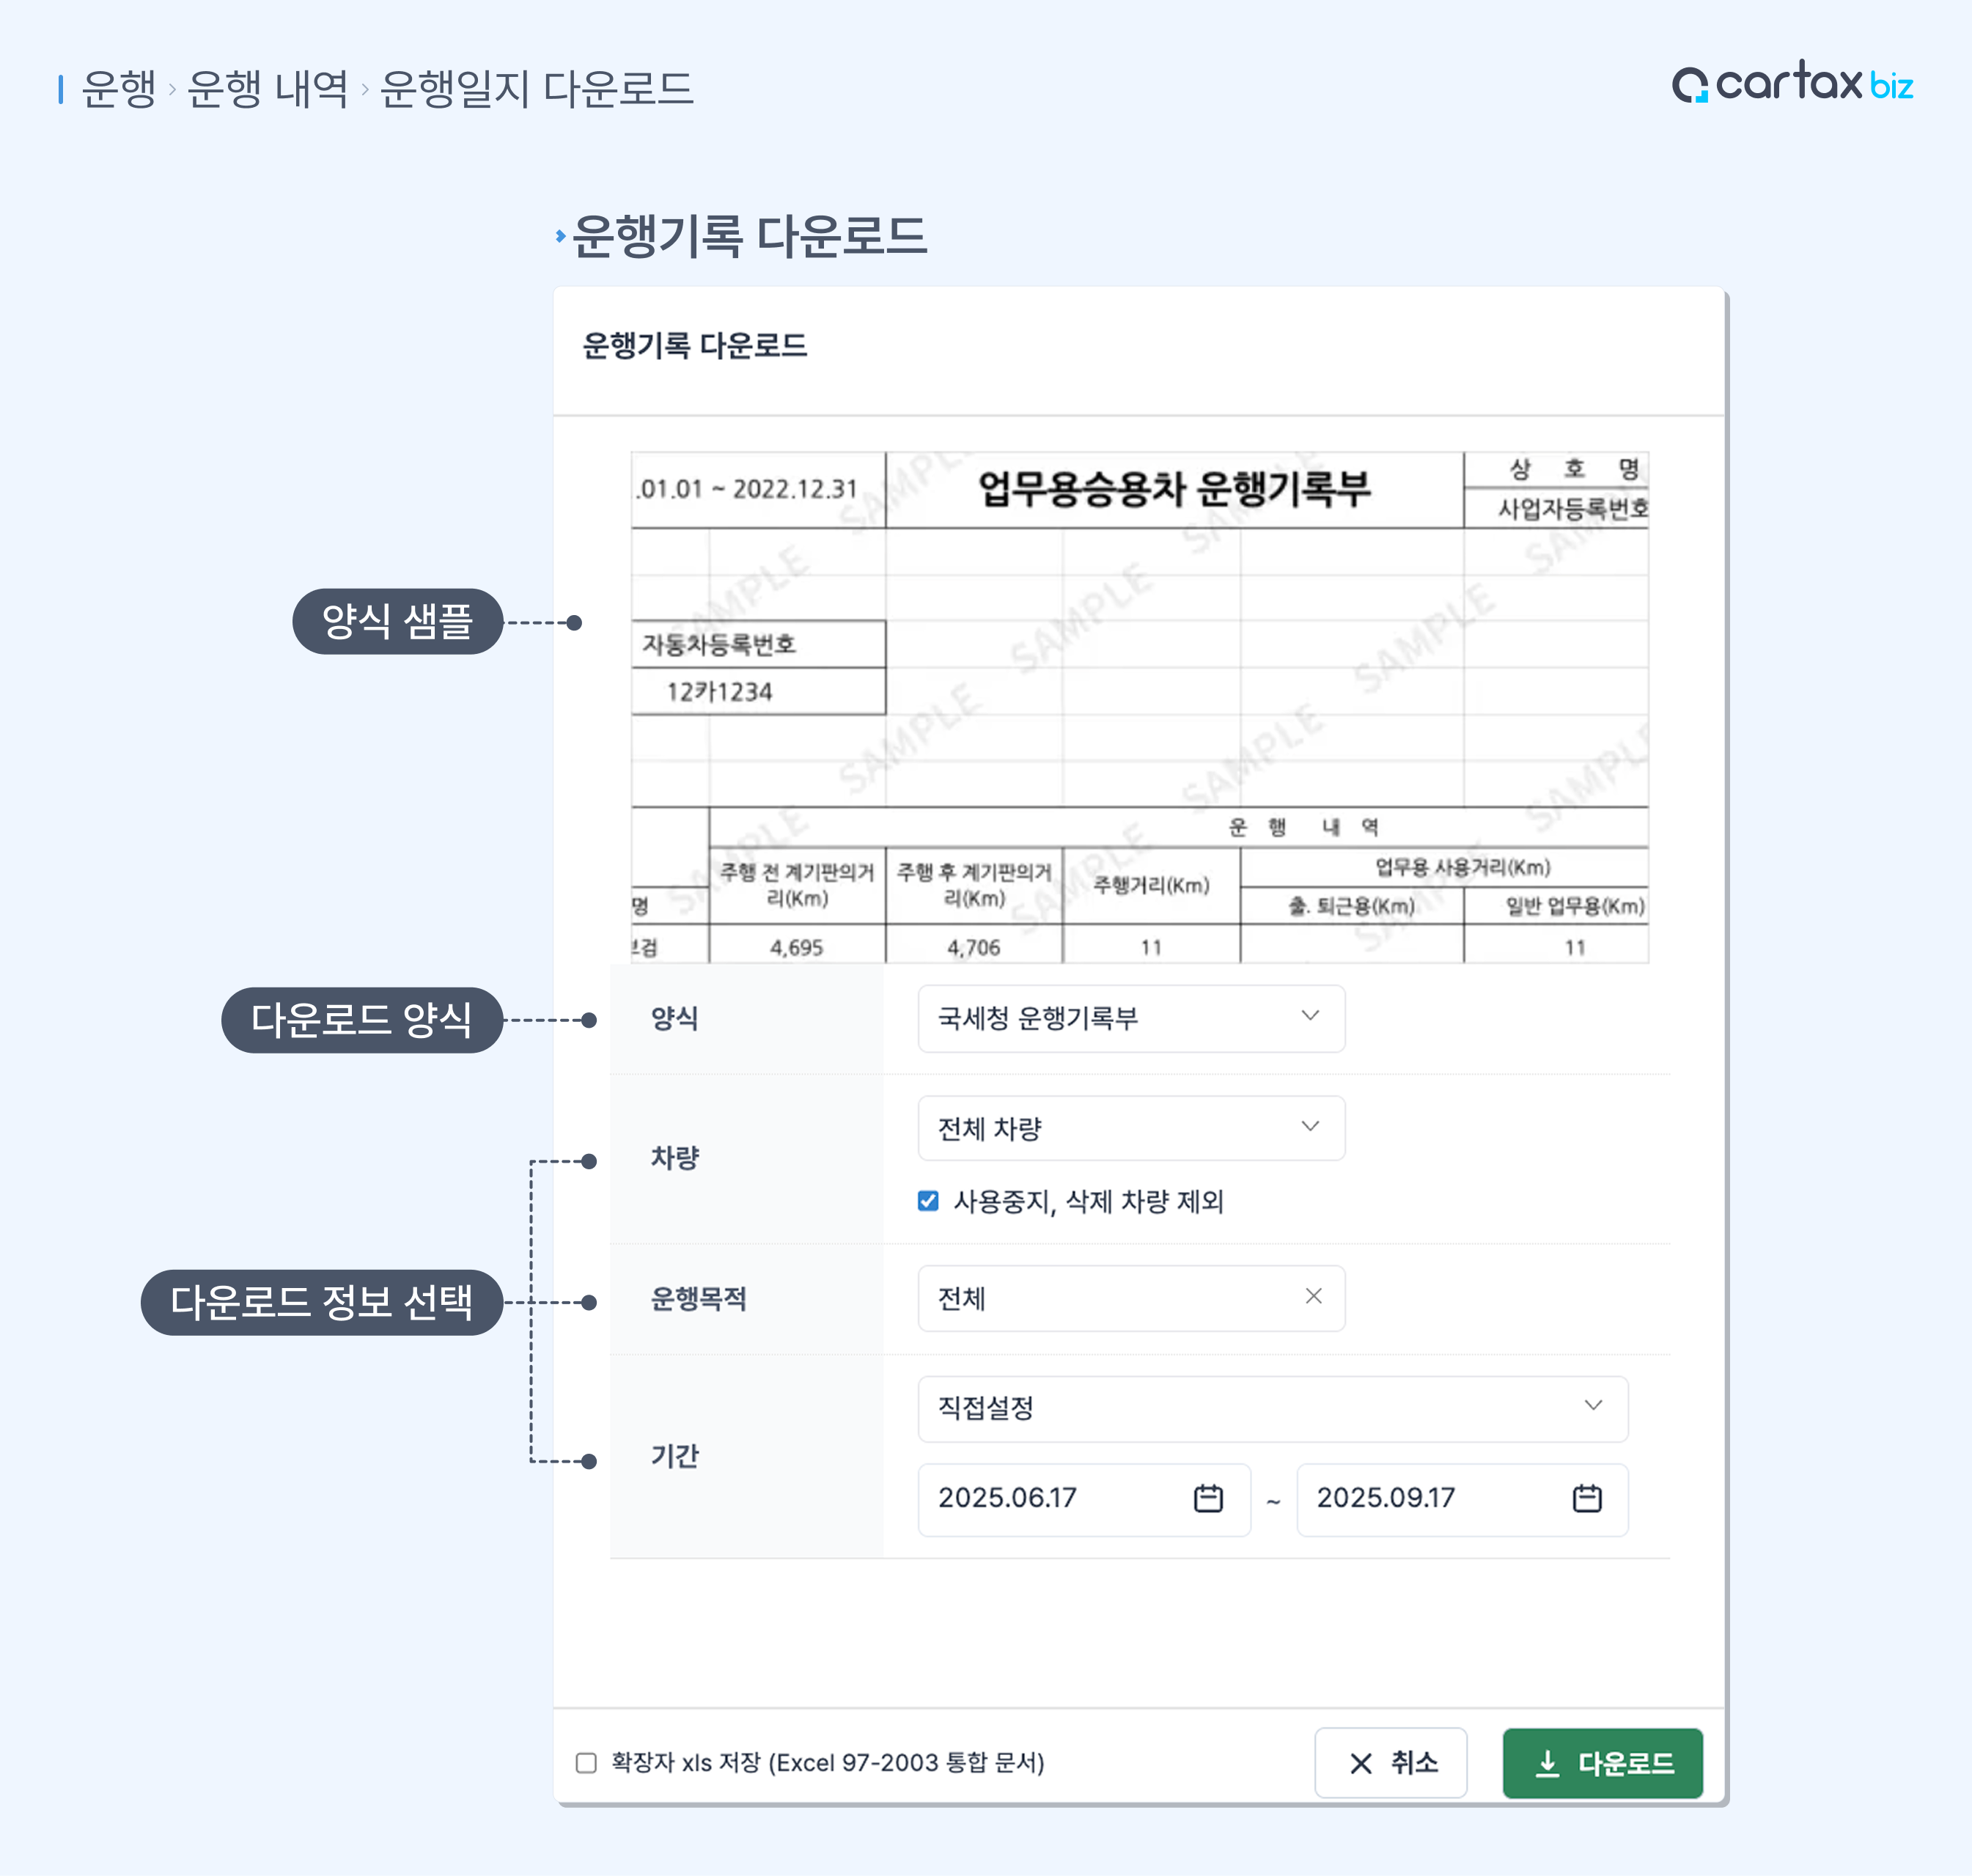The height and width of the screenshot is (1876, 1972).
Task: Click the 업무용승용차 운행기록부 sample preview
Action: (x=1139, y=706)
